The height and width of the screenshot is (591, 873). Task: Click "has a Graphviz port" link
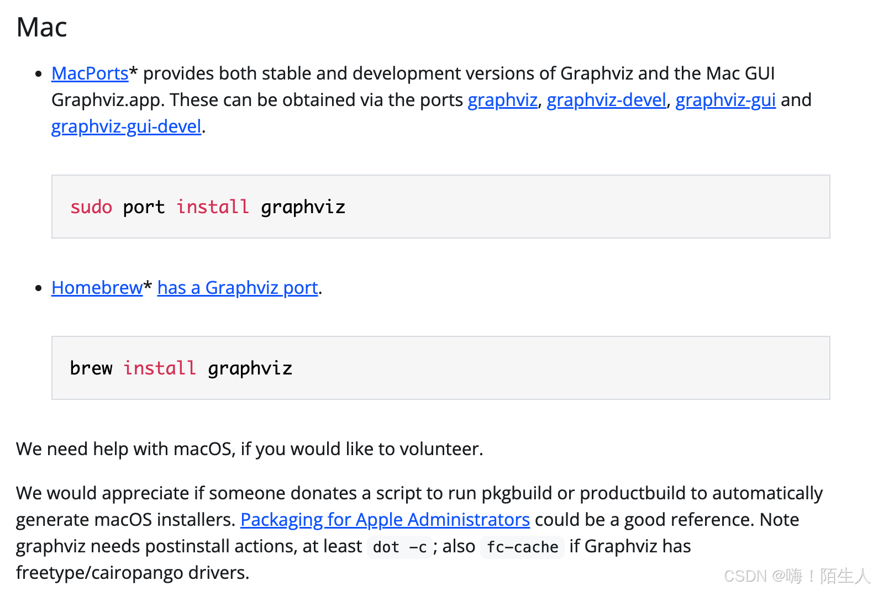tap(238, 288)
